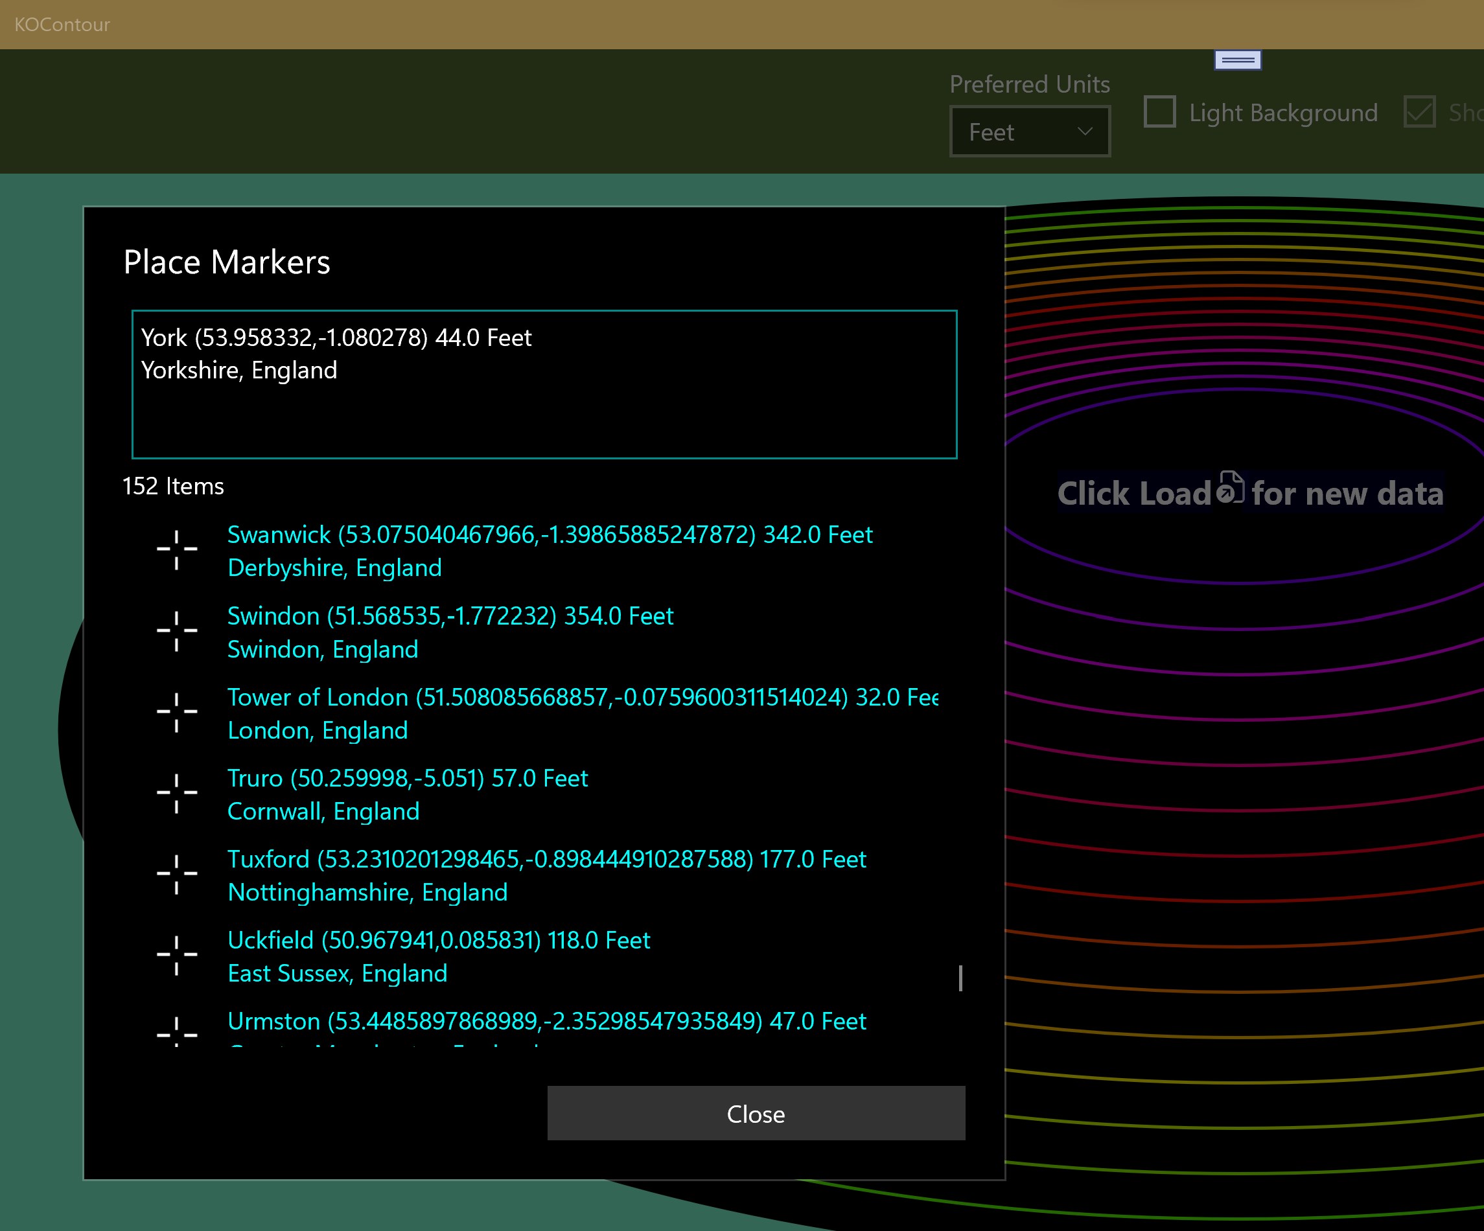This screenshot has height=1231, width=1484.
Task: Toggle the partially visible checked Show checkbox
Action: click(x=1419, y=111)
